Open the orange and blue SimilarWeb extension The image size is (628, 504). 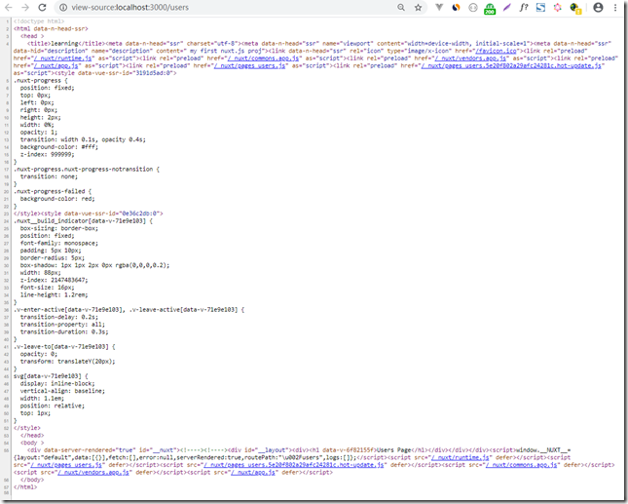click(x=457, y=7)
